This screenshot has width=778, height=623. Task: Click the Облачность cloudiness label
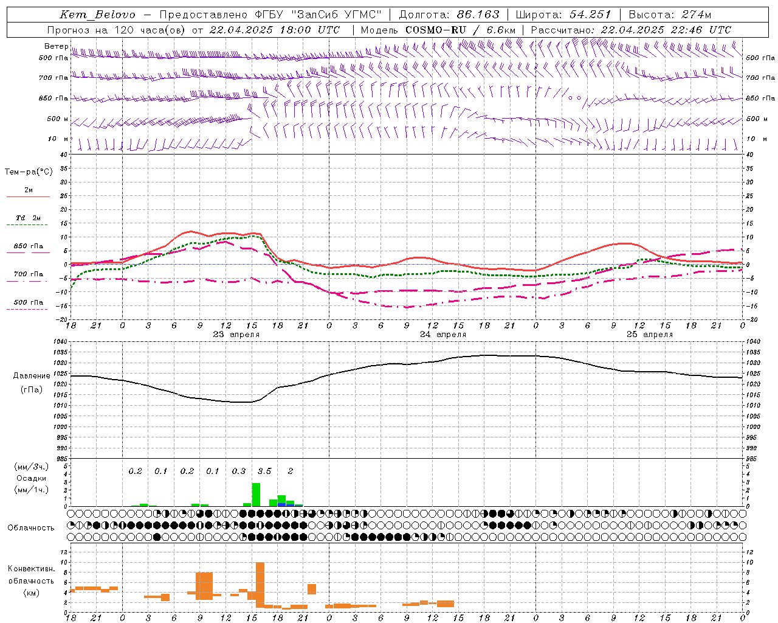tap(31, 528)
